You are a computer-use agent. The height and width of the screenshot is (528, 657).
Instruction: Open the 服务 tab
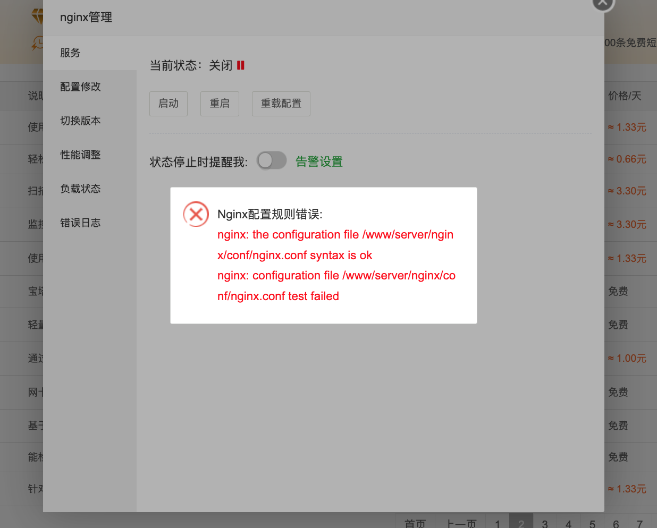pos(90,53)
